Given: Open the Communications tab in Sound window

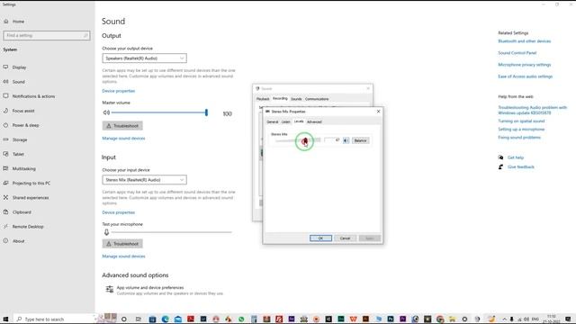Looking at the screenshot, I should pos(317,99).
